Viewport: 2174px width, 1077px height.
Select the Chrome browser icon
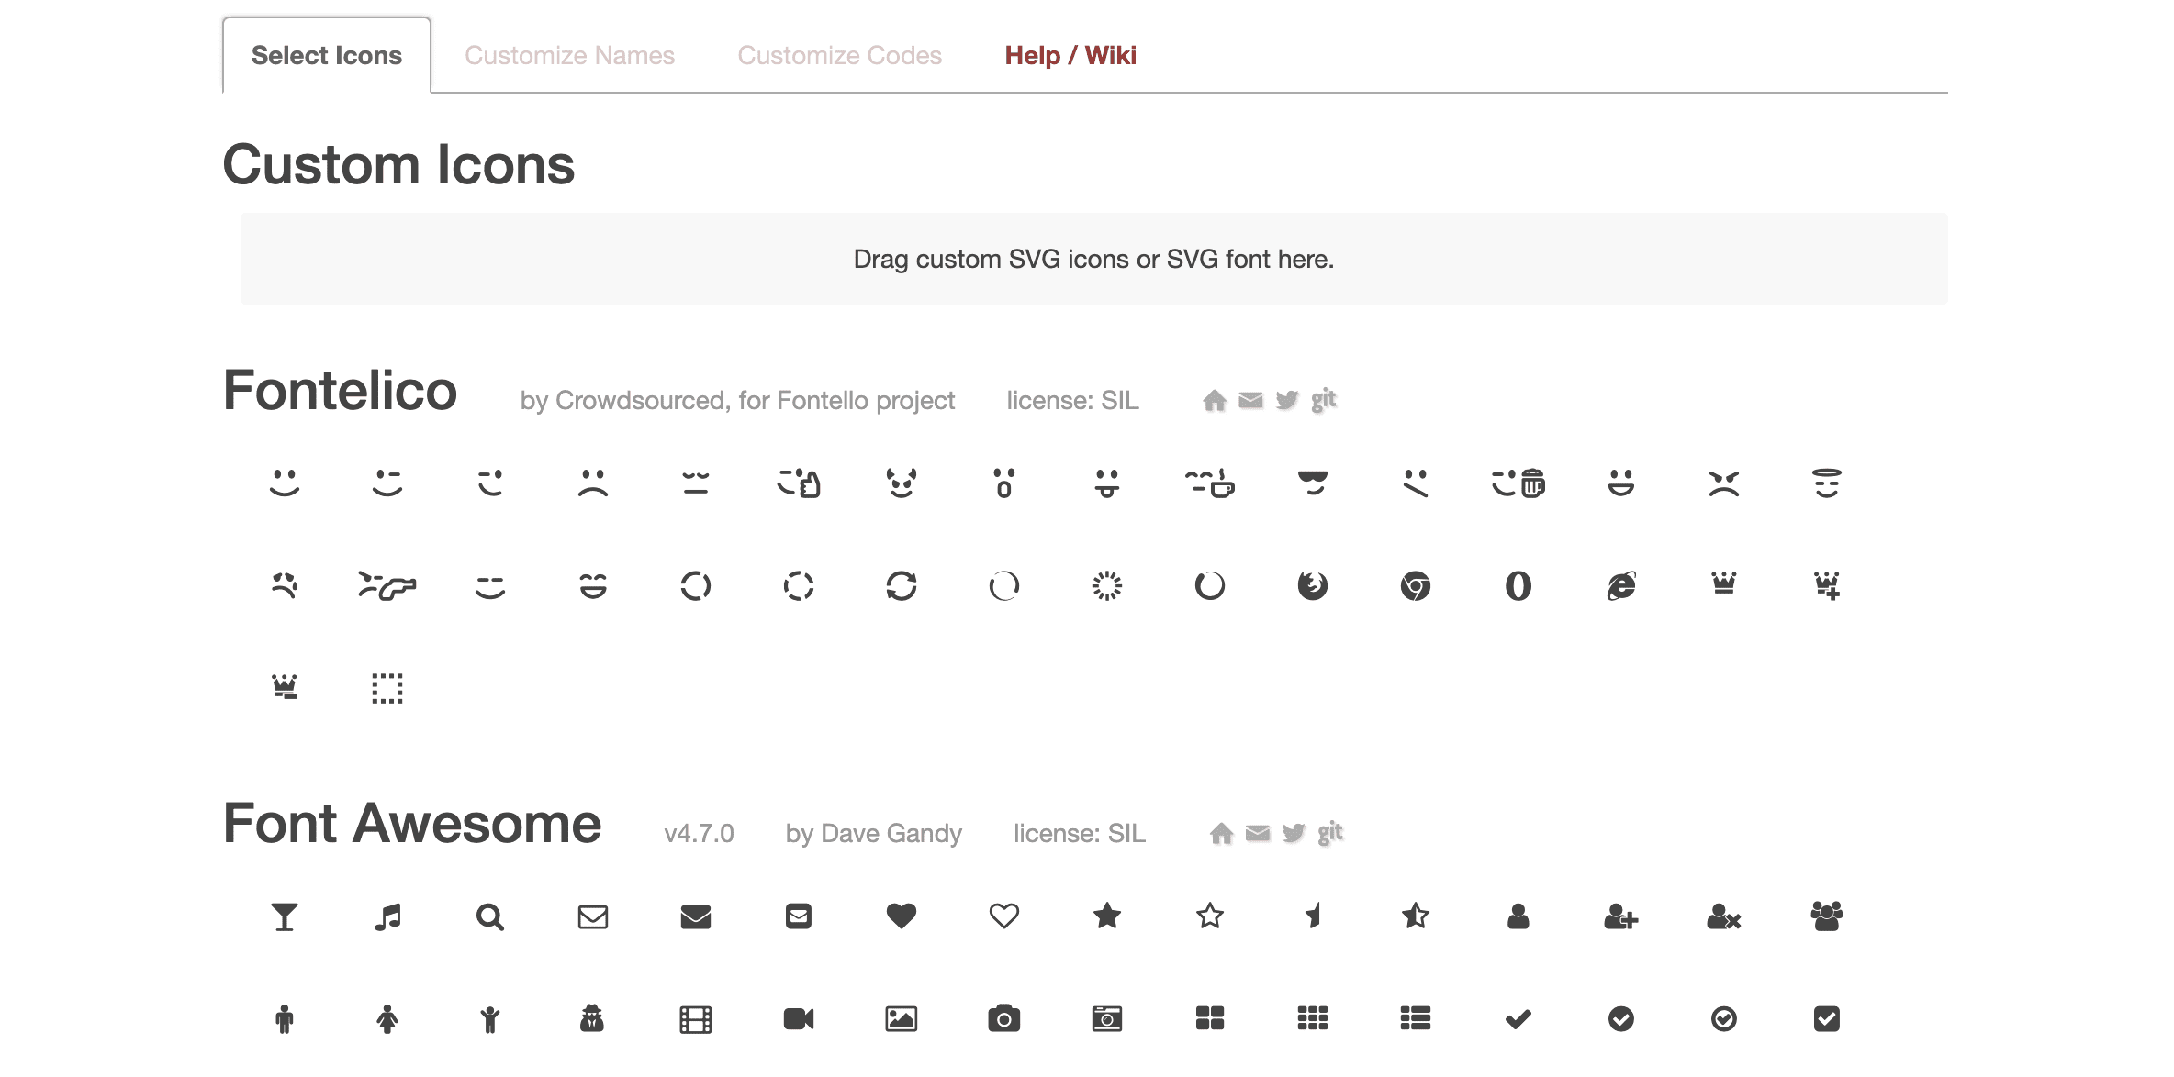click(x=1415, y=585)
